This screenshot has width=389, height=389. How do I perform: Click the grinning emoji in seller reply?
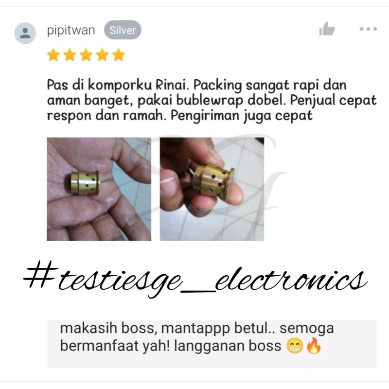coord(295,345)
